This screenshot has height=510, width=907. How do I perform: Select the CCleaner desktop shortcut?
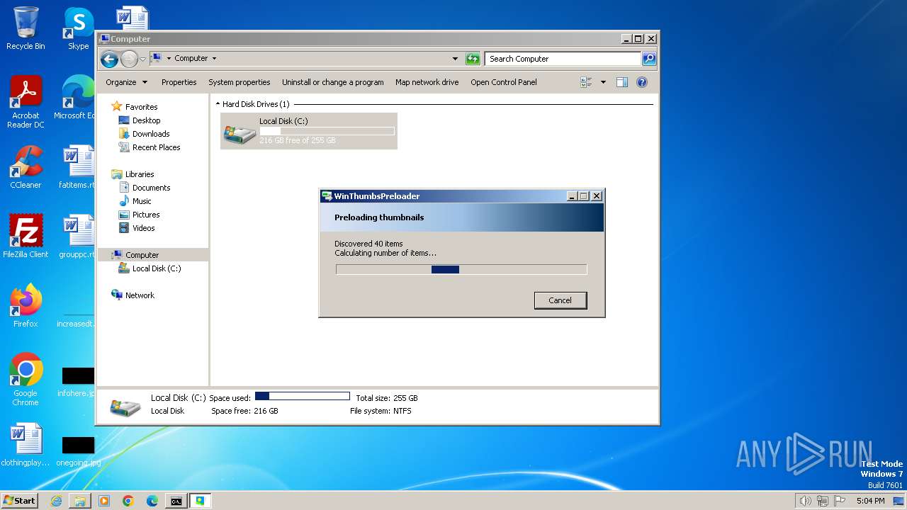(26, 167)
